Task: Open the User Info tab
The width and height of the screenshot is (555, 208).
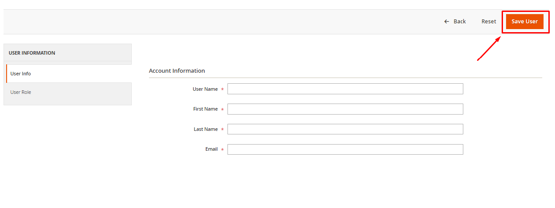Action: [69, 74]
